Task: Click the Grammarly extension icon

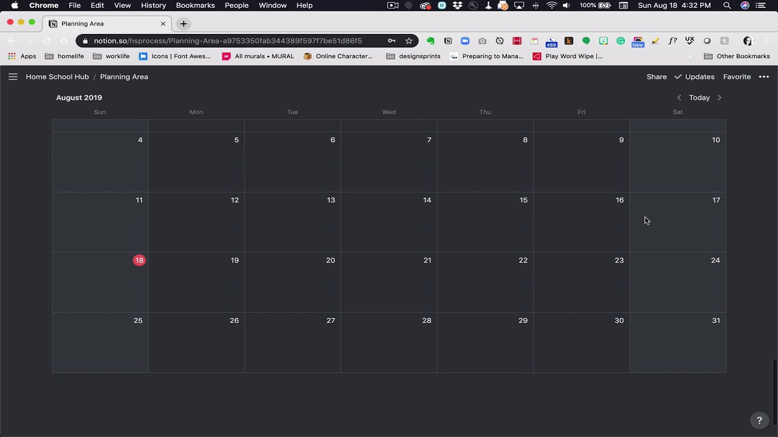Action: (x=621, y=41)
